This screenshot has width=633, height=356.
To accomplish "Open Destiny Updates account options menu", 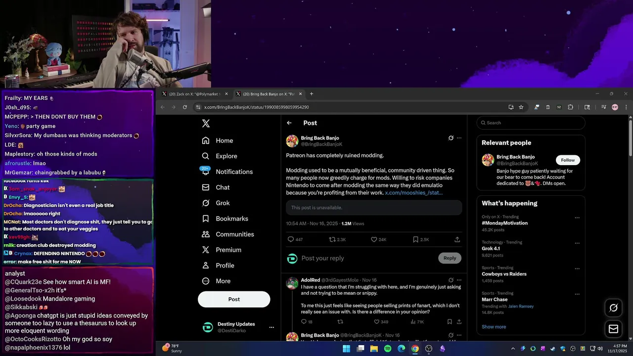I will point(271,327).
